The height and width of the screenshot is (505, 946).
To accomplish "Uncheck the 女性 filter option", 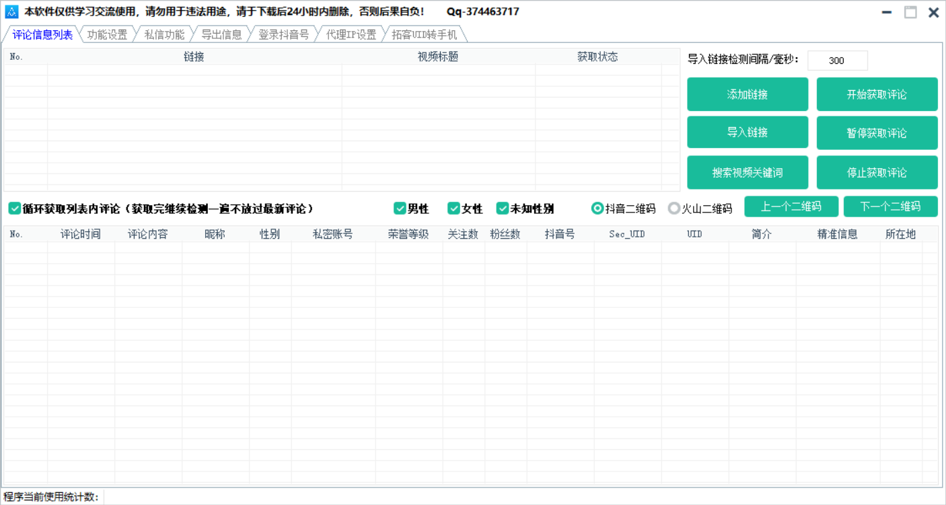I will (454, 208).
